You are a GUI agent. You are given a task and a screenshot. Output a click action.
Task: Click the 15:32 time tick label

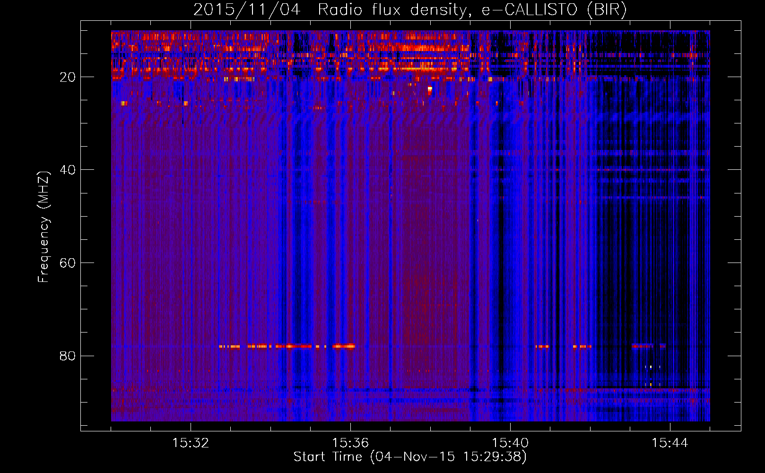coord(191,443)
